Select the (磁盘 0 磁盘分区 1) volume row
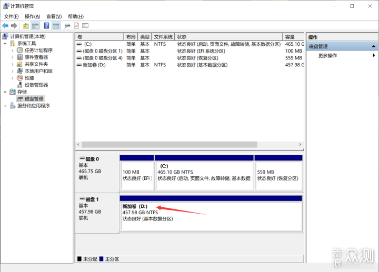 189,51
